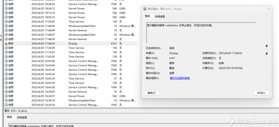This screenshot has height=127, width=279.
Task: Click the Time-Service source cell at 16:45:30 with ID 158
Action: pyautogui.click(x=76, y=83)
